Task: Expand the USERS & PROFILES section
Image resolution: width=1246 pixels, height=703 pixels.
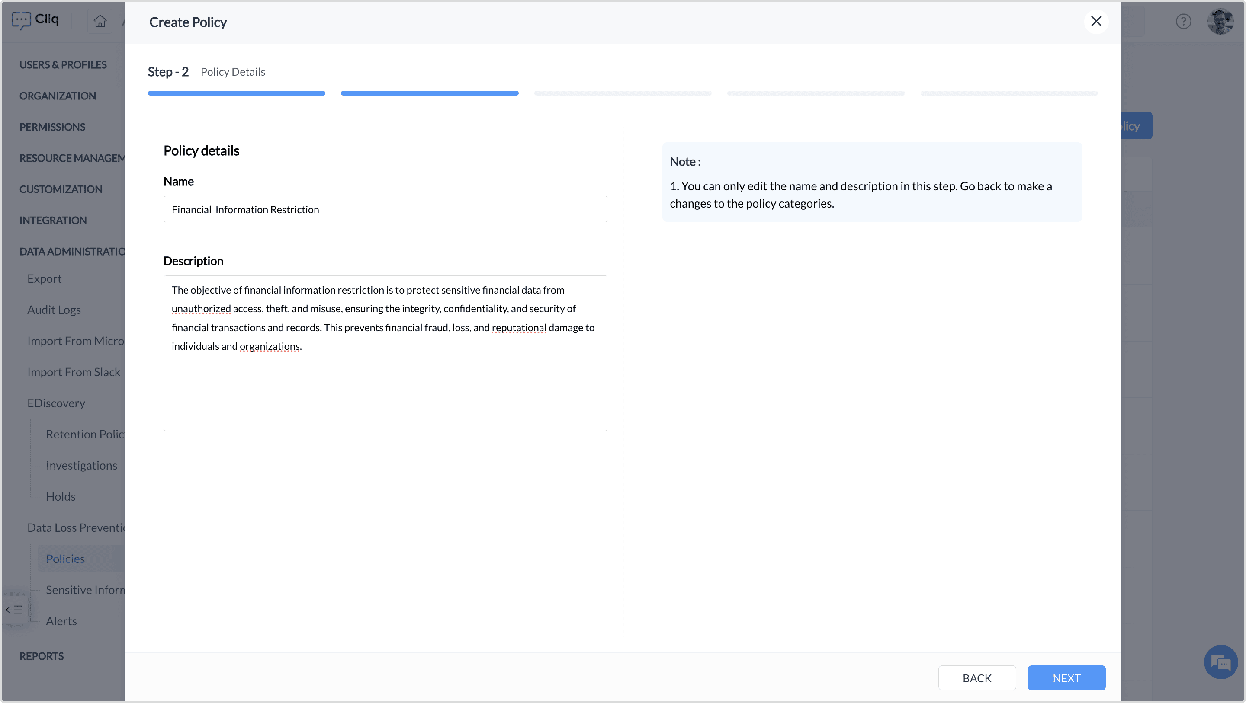Action: coord(63,65)
